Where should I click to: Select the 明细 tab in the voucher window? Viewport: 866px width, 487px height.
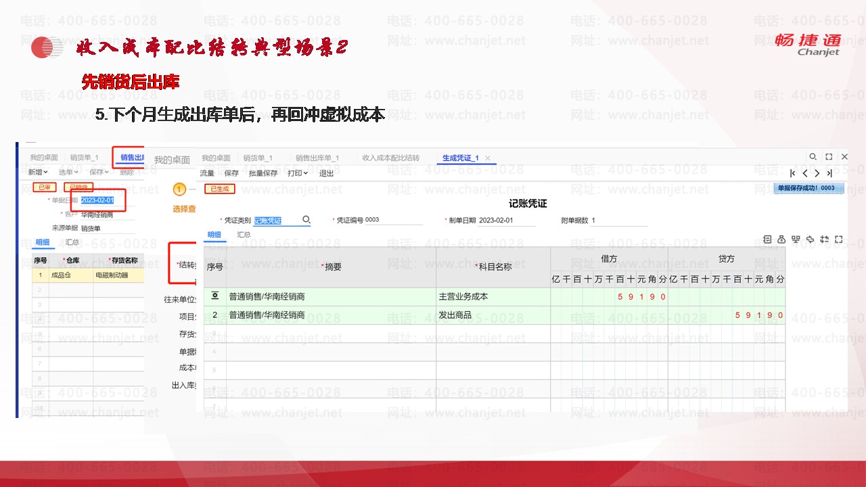click(x=214, y=235)
